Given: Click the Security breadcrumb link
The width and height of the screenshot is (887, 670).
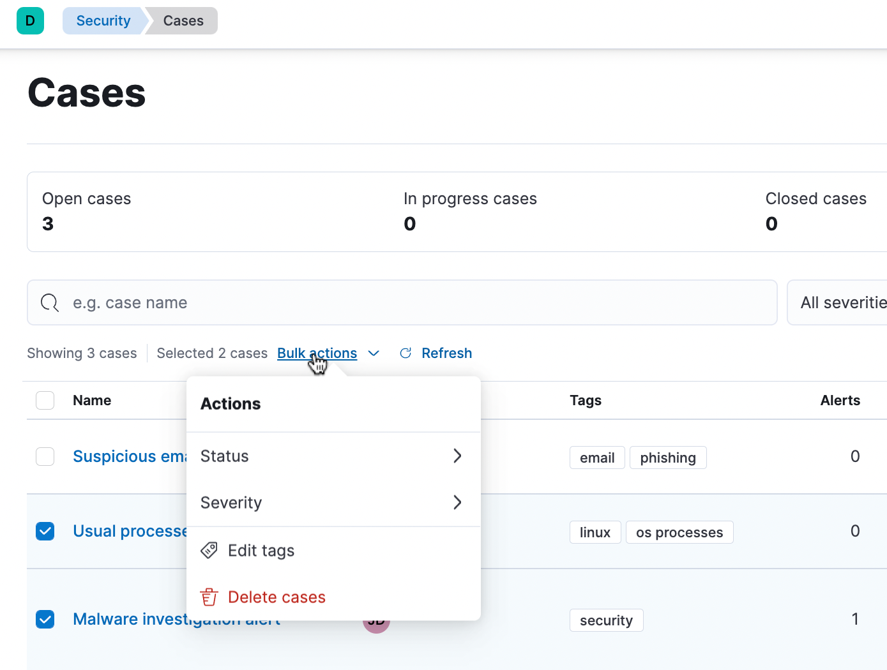Looking at the screenshot, I should (103, 20).
